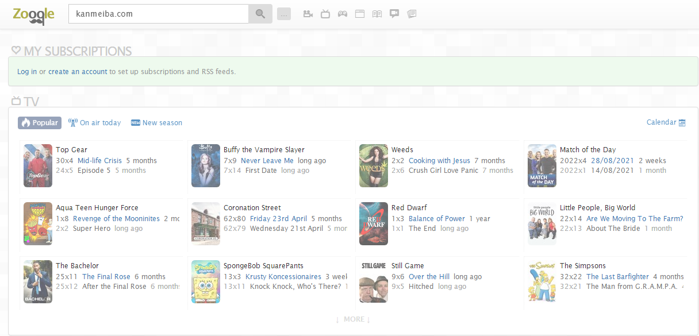Screen dimensions: 699x336
Task: Open SpongeBob SquarePants poster thumbnail
Action: click(x=206, y=281)
